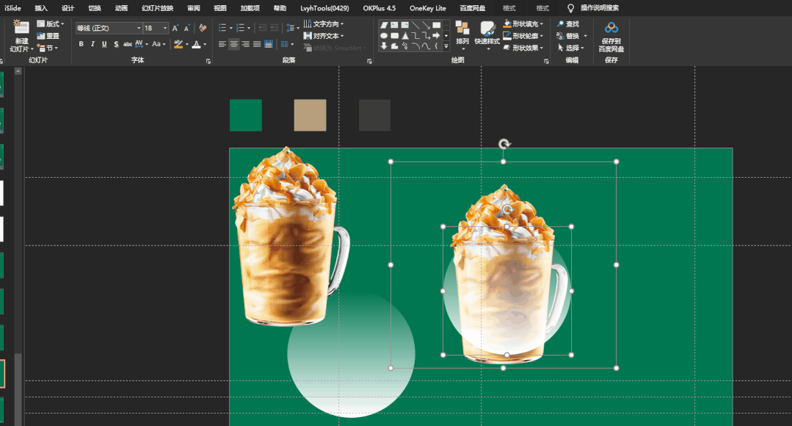Expand the font size dropdown
Image resolution: width=792 pixels, height=426 pixels.
click(165, 29)
